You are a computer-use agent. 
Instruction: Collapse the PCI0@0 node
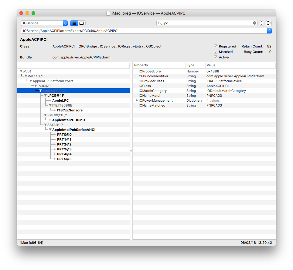(36, 86)
